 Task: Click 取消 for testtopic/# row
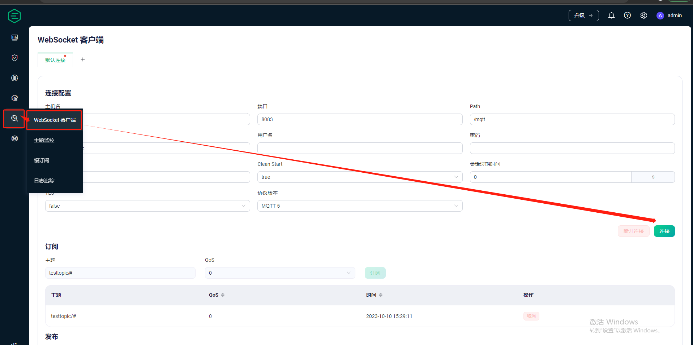tap(531, 316)
